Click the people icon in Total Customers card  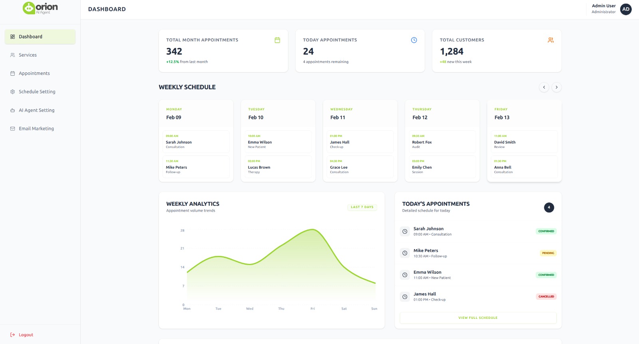551,40
